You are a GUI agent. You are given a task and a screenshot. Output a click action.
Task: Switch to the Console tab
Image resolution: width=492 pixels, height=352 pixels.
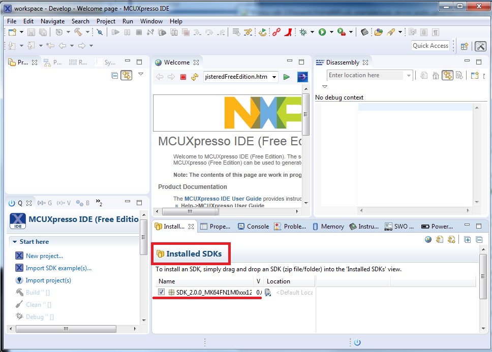(253, 227)
